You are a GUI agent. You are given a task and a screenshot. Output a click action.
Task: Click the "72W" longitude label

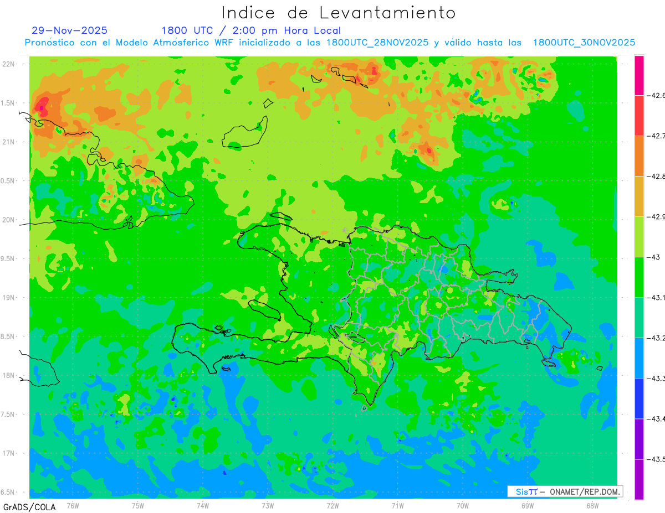click(x=332, y=505)
